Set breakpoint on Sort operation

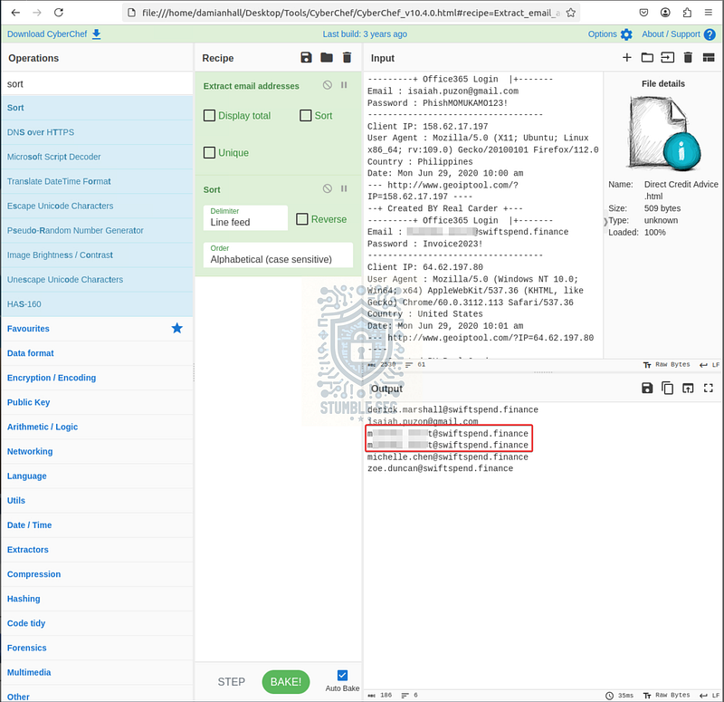point(344,188)
